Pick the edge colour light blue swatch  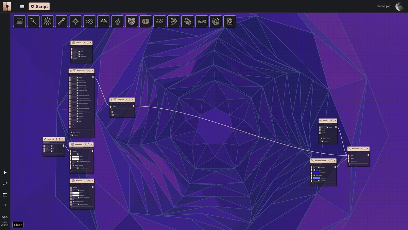pyautogui.click(x=316, y=178)
